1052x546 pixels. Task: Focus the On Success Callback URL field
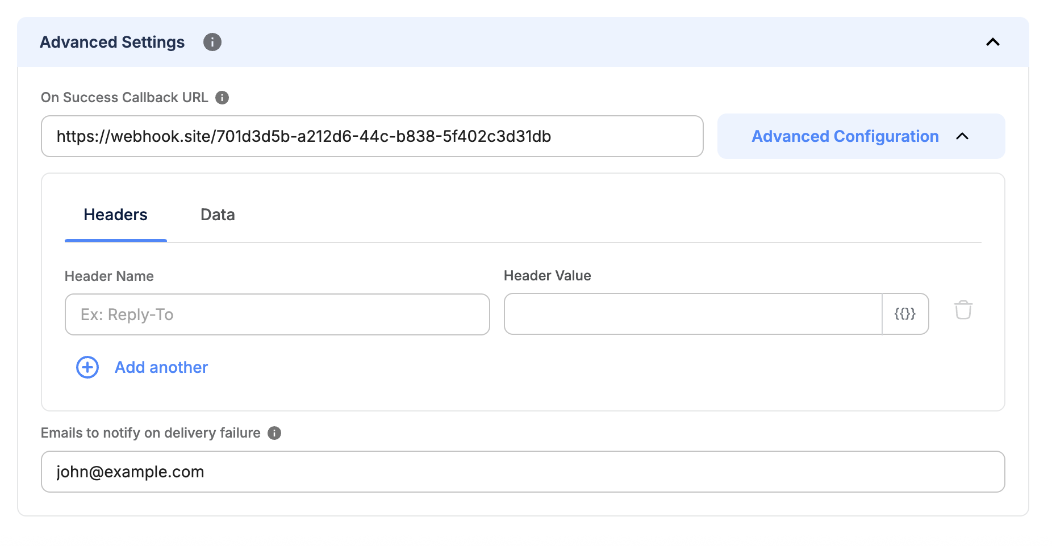pos(371,136)
